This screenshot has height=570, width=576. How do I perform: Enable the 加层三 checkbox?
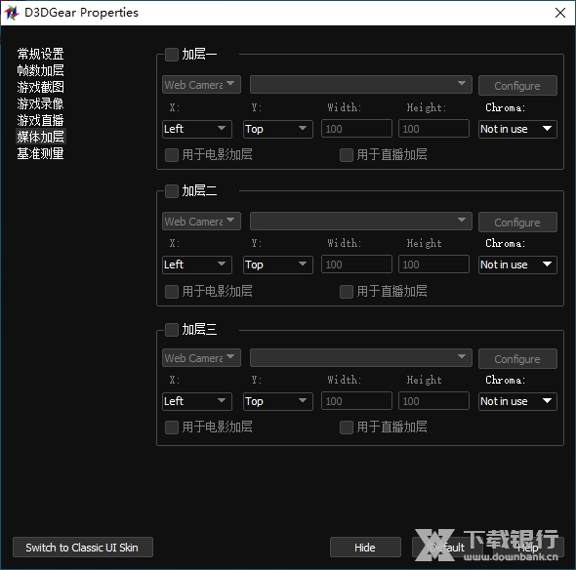(x=172, y=330)
